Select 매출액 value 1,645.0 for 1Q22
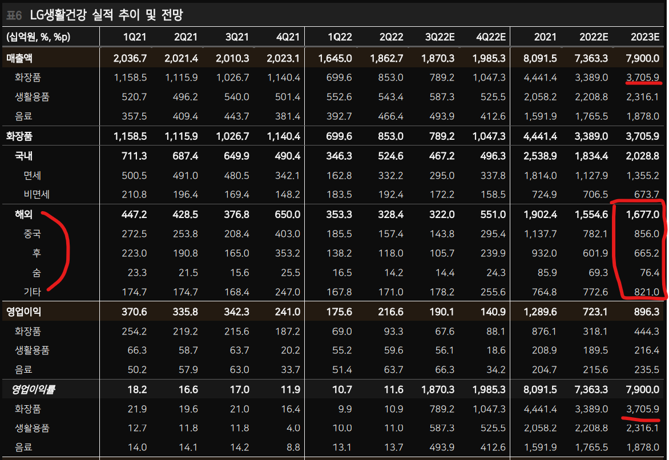 [x=335, y=58]
